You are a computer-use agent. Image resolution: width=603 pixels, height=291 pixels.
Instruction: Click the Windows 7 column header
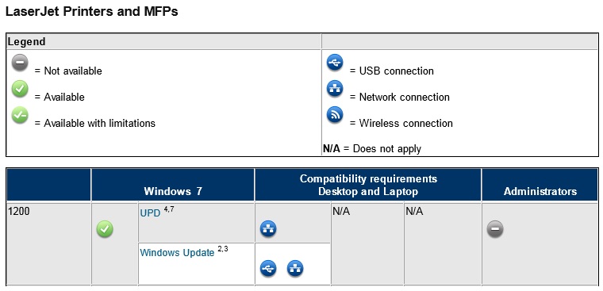(x=173, y=185)
